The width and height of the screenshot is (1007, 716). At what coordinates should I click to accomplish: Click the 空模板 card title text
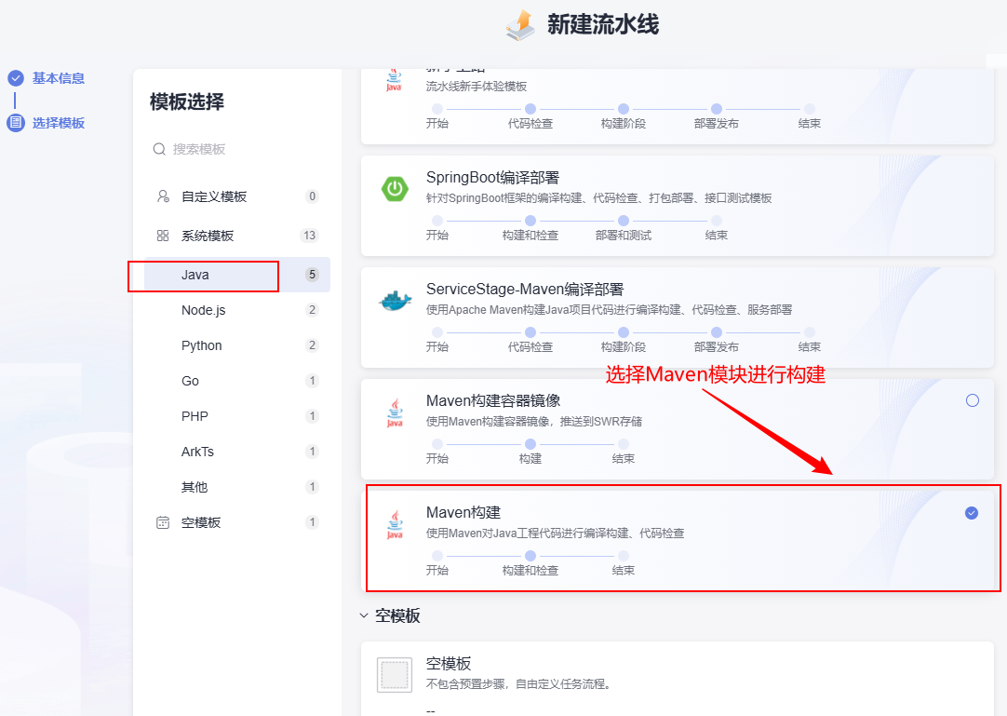coord(449,663)
